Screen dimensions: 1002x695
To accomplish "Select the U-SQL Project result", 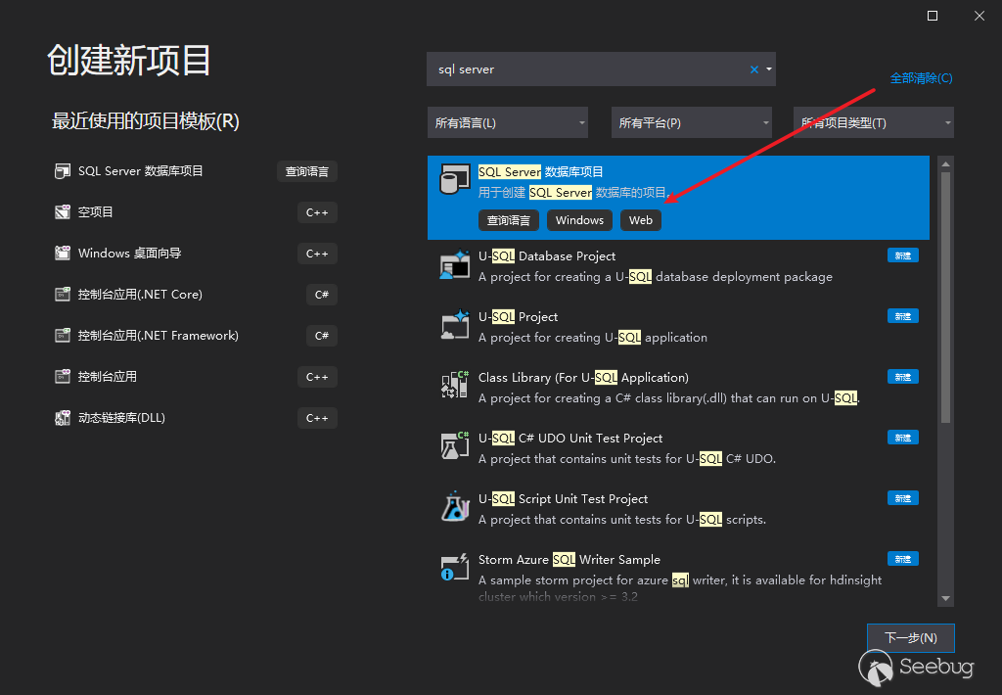I will [x=679, y=326].
